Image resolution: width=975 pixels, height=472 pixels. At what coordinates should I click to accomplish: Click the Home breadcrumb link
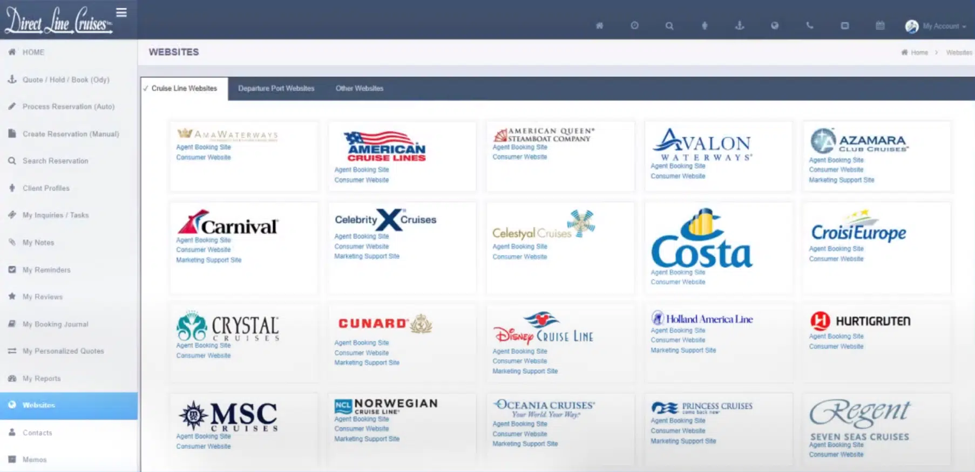[x=919, y=52]
